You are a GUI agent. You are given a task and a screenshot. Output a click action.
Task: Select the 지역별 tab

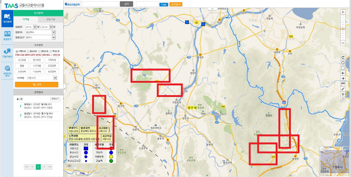click(26, 19)
